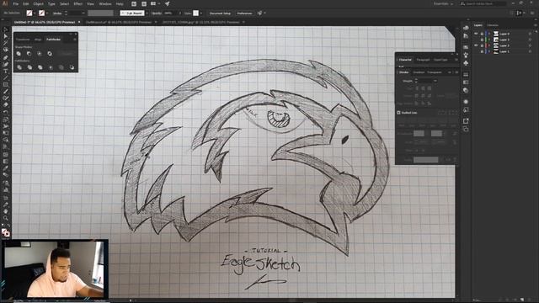This screenshot has height=303, width=539.
Task: Switch to the Transform panel tab
Action: click(x=23, y=40)
